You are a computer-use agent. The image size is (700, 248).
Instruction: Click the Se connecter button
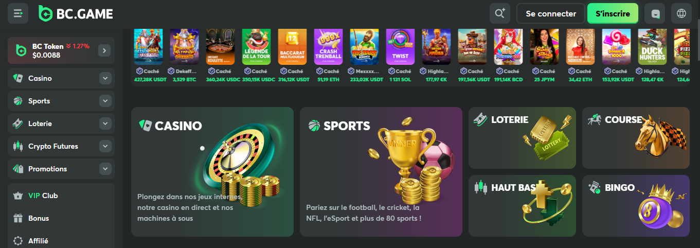coord(551,14)
